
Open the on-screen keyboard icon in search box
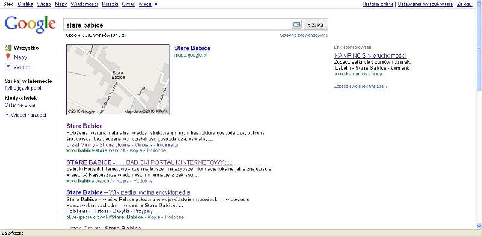(296, 25)
